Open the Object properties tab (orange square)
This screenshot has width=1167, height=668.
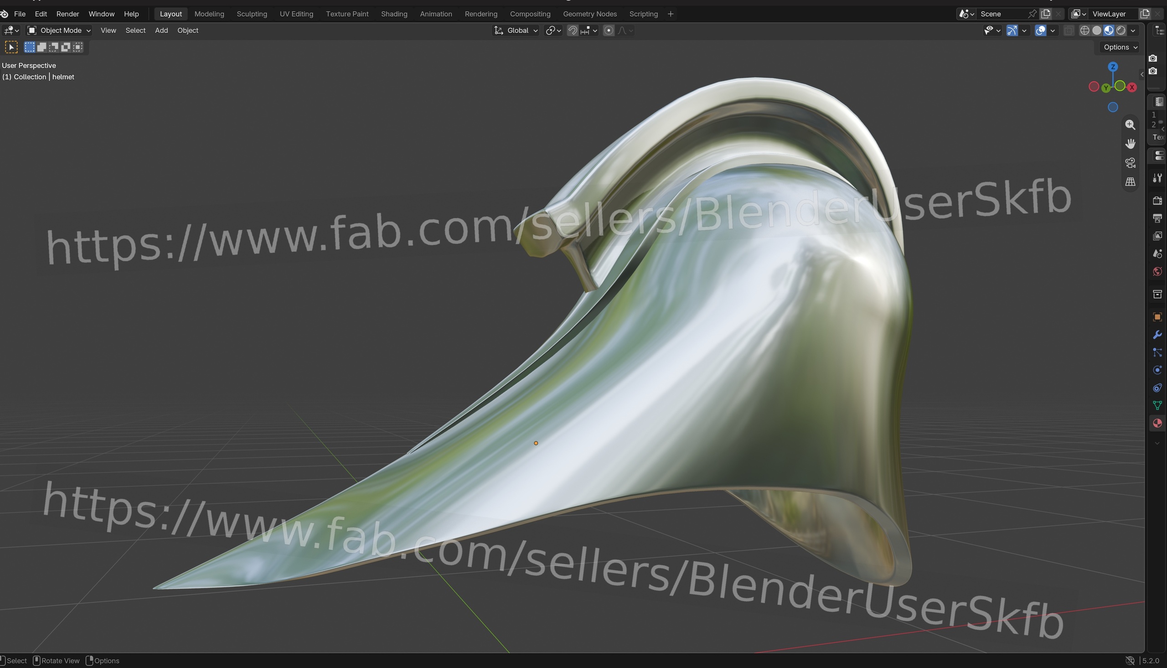click(x=1157, y=317)
